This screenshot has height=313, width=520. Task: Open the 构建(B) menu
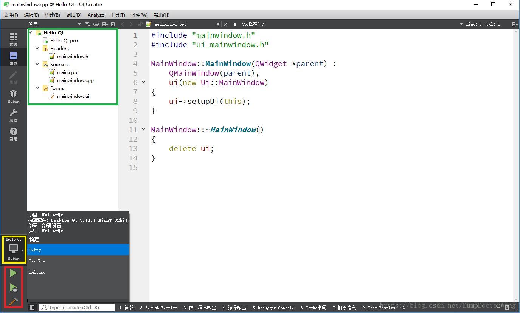[x=52, y=15]
